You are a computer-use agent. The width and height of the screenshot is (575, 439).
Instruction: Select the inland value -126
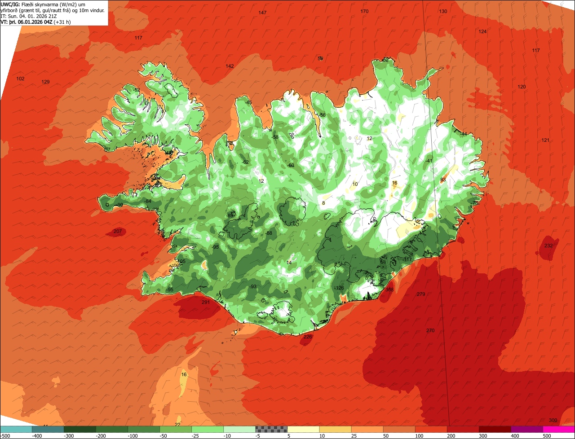click(x=339, y=288)
